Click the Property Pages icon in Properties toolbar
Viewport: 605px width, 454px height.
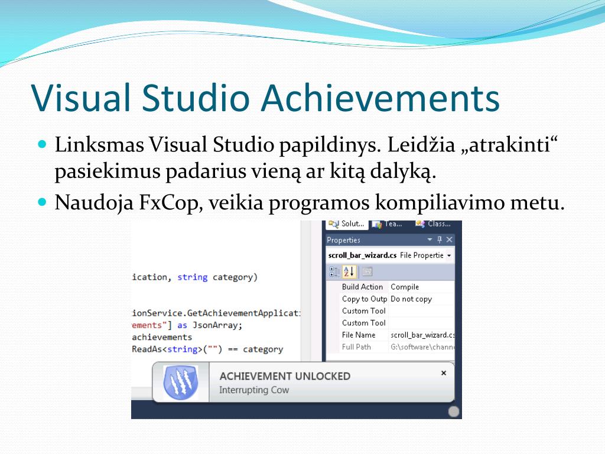click(x=367, y=271)
